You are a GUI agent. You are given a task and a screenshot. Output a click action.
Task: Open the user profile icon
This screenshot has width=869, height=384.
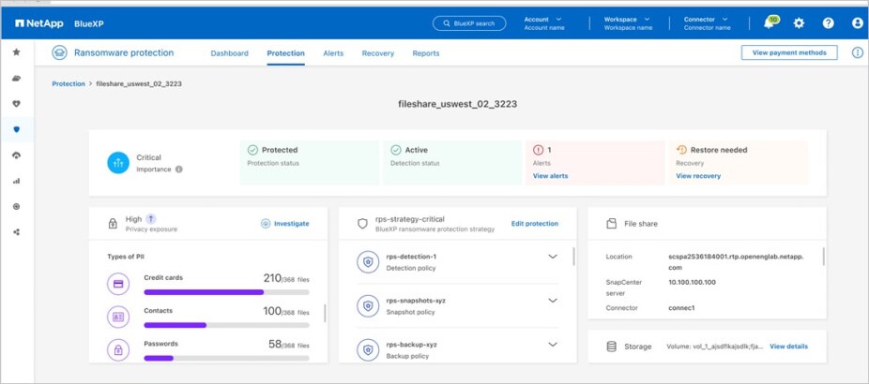tap(856, 23)
